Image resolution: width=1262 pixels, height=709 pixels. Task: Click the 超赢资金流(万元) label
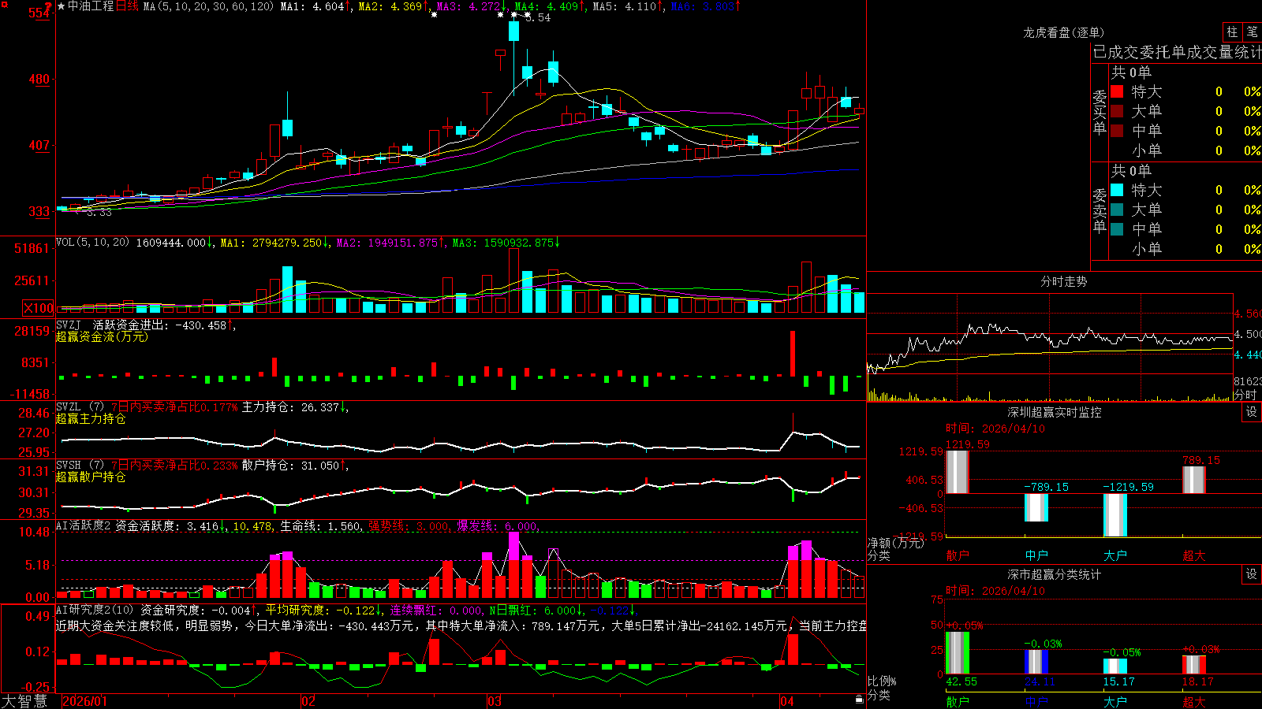[x=102, y=337]
